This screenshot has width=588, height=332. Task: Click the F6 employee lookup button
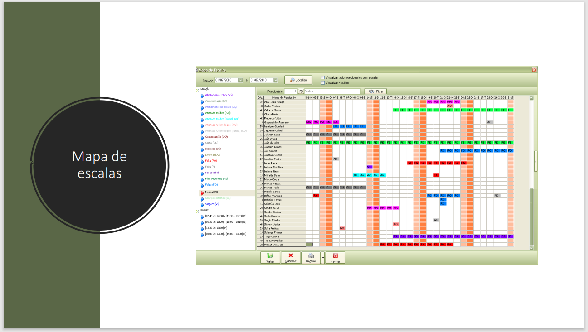tap(301, 91)
